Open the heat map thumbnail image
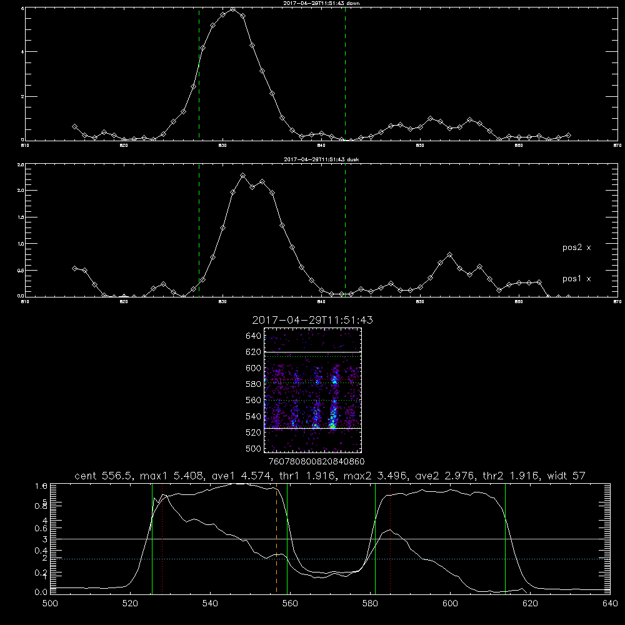 312,390
